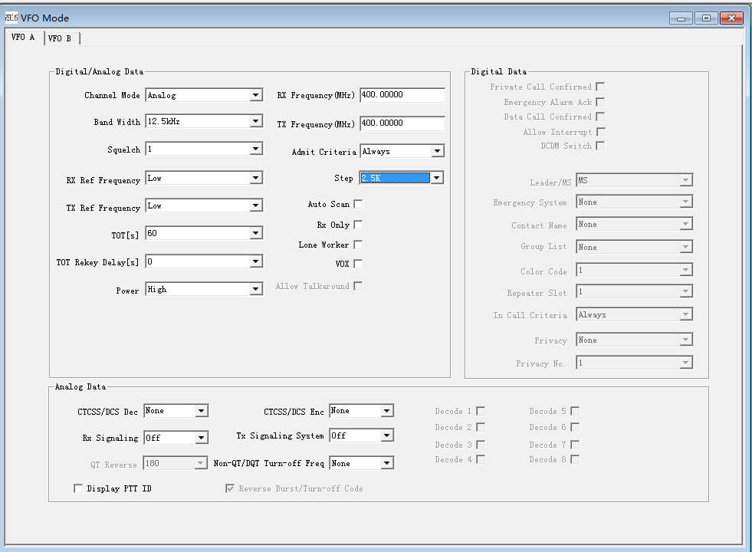Open the Squelch level dropdown

256,149
